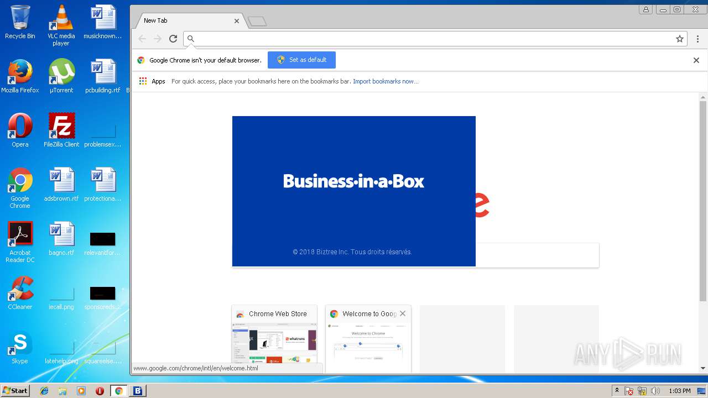708x398 pixels.
Task: Open pcbuilding.rtf file
Action: (x=103, y=76)
